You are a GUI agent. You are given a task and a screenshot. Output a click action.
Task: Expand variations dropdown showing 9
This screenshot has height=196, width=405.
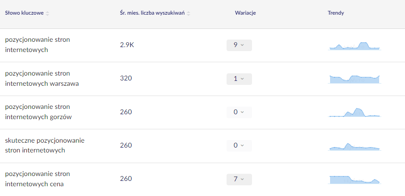click(239, 45)
